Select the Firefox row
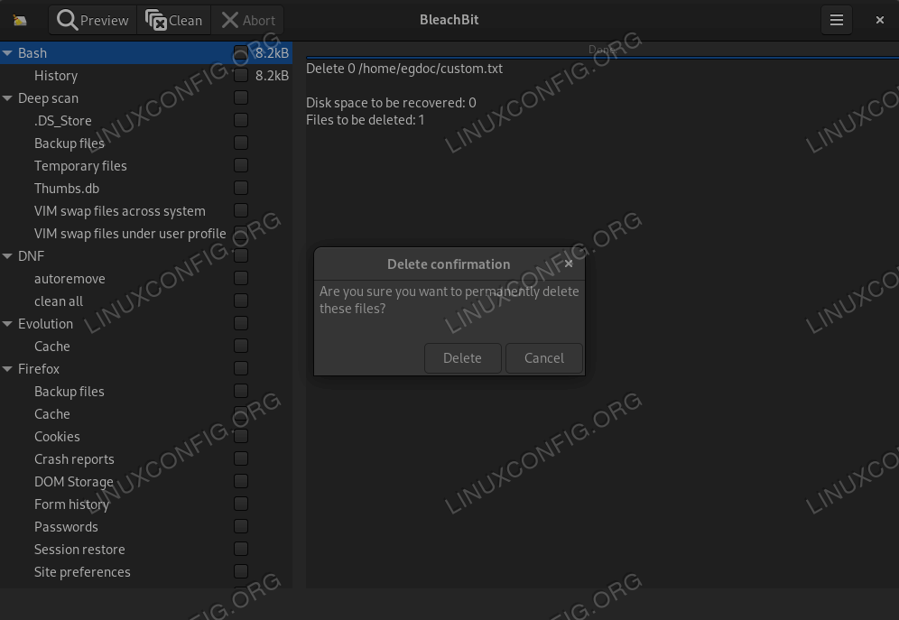The image size is (899, 620). pos(146,368)
